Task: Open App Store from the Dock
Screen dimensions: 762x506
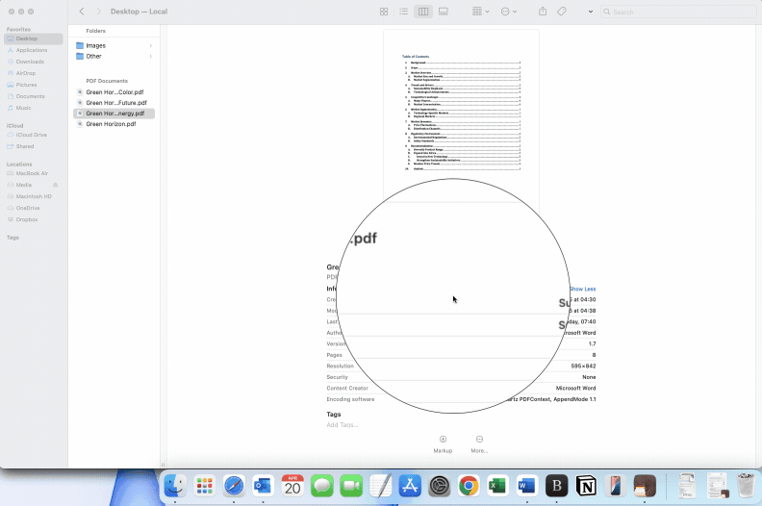Action: coord(410,486)
